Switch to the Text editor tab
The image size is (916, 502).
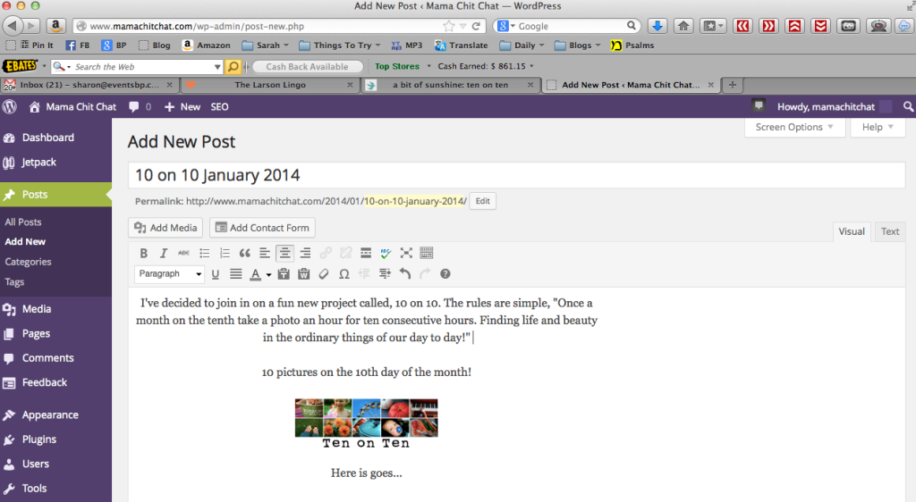tap(890, 231)
